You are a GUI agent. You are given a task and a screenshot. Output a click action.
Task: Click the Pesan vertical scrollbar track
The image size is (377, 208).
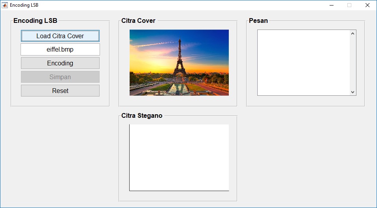pyautogui.click(x=353, y=63)
